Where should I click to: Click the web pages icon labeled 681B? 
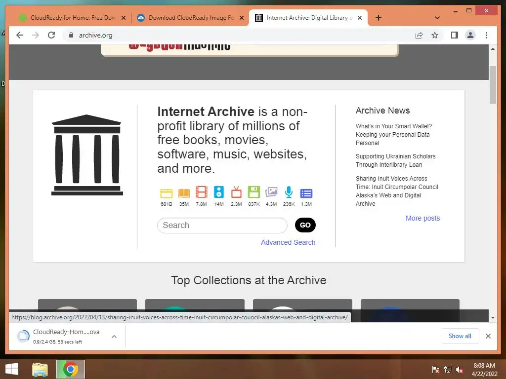(x=166, y=193)
